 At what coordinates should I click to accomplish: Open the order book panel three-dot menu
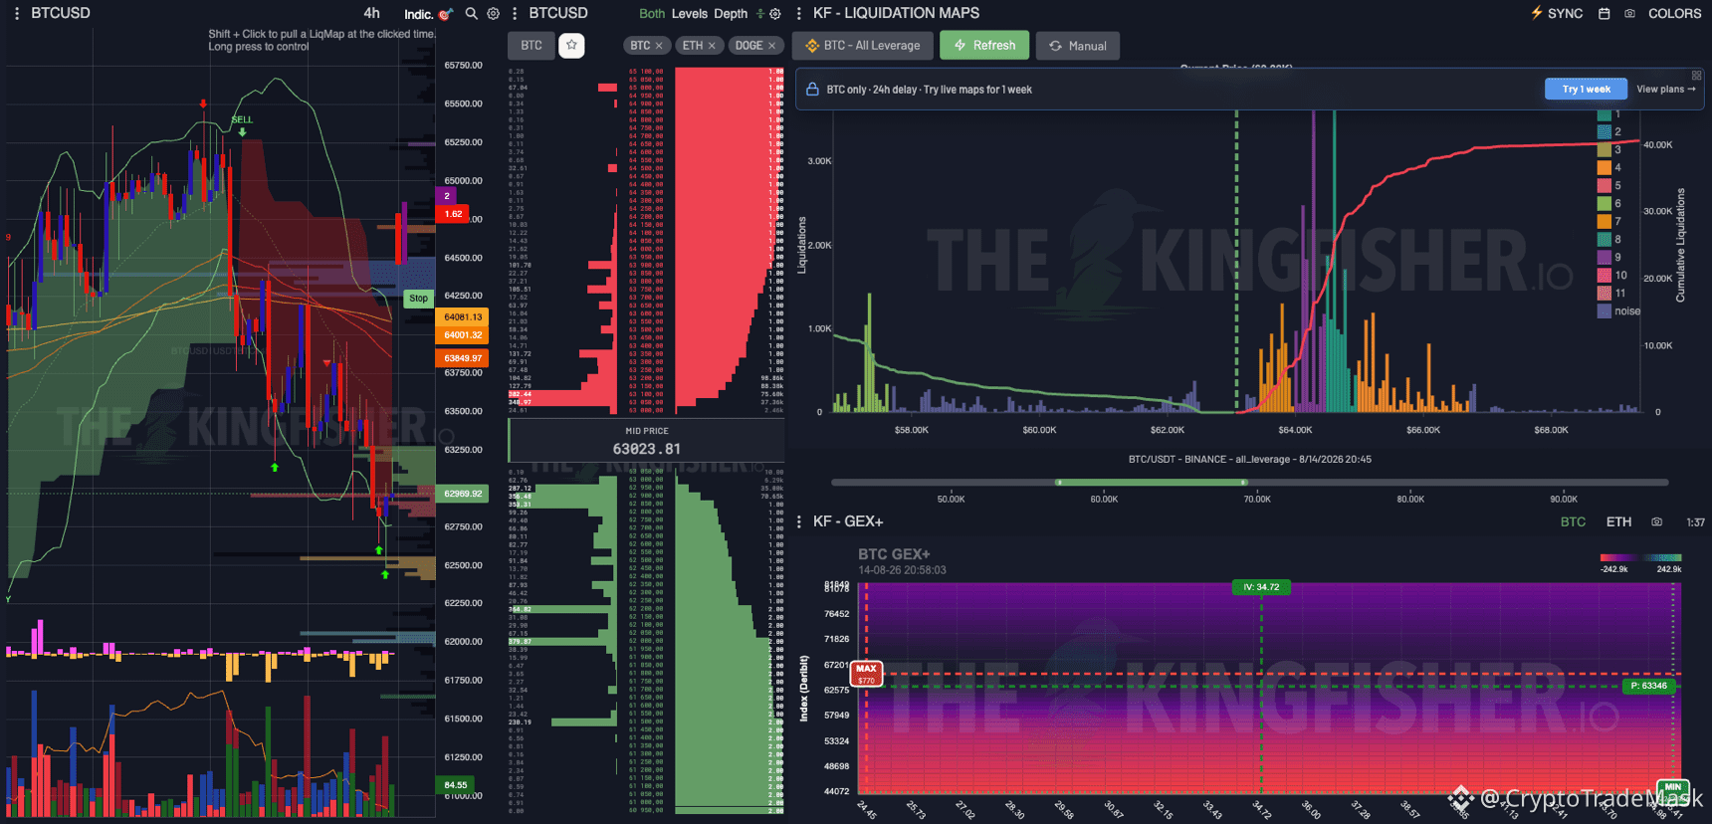point(515,14)
